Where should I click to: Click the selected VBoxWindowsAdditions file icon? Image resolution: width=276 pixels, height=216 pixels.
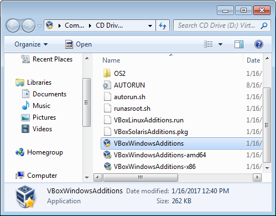(x=107, y=143)
